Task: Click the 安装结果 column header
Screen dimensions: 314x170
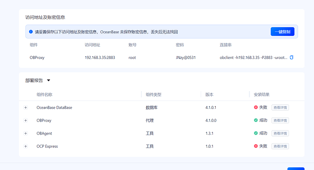Action: tap(262, 95)
